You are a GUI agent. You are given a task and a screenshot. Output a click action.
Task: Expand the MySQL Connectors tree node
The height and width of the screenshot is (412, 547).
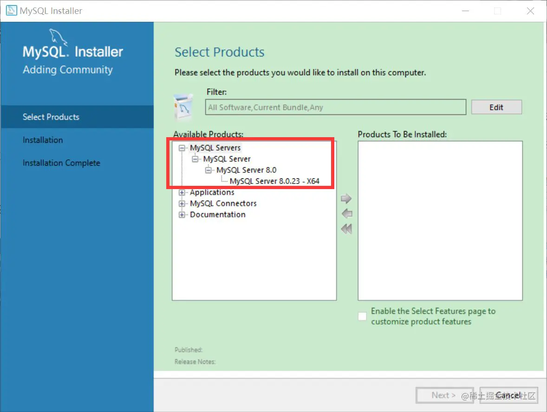(182, 204)
